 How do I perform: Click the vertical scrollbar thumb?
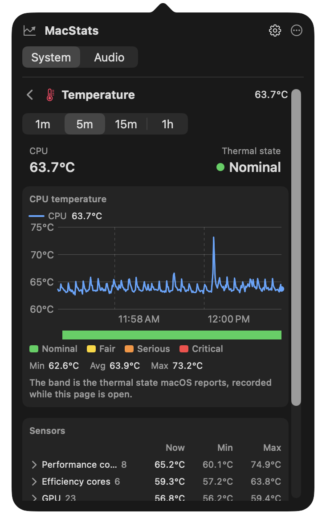tap(296, 248)
